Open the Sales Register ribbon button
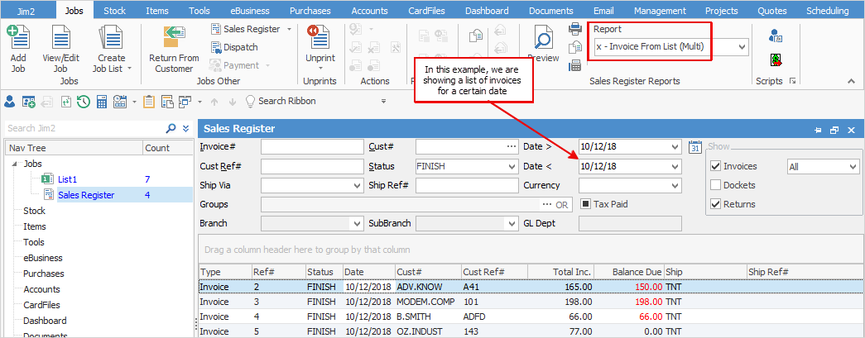This screenshot has height=338, width=865. [251, 29]
